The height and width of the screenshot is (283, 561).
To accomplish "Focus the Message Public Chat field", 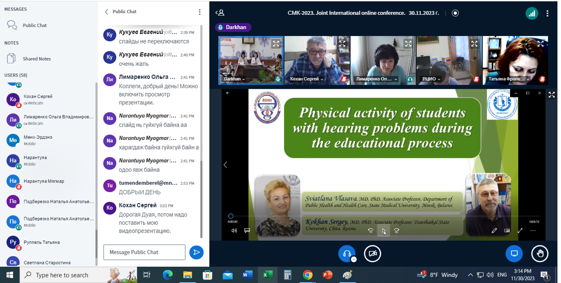I will coord(144,252).
